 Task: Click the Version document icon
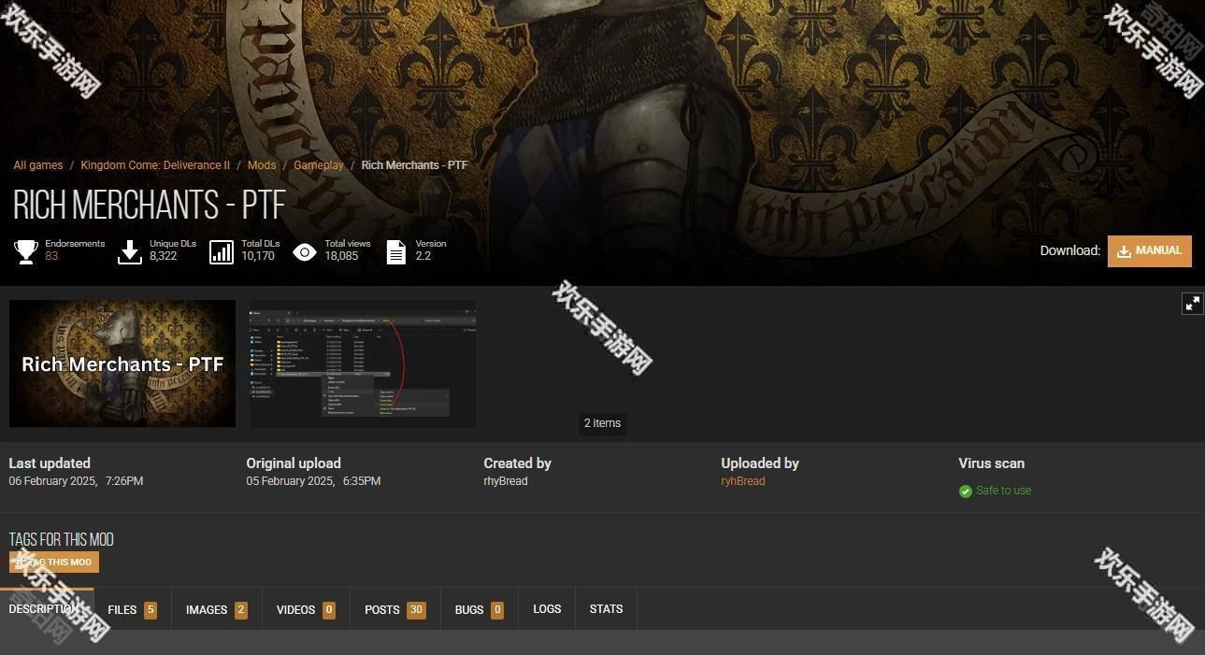click(x=396, y=251)
